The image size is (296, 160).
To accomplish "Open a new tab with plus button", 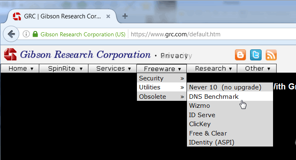I will click(x=125, y=16).
